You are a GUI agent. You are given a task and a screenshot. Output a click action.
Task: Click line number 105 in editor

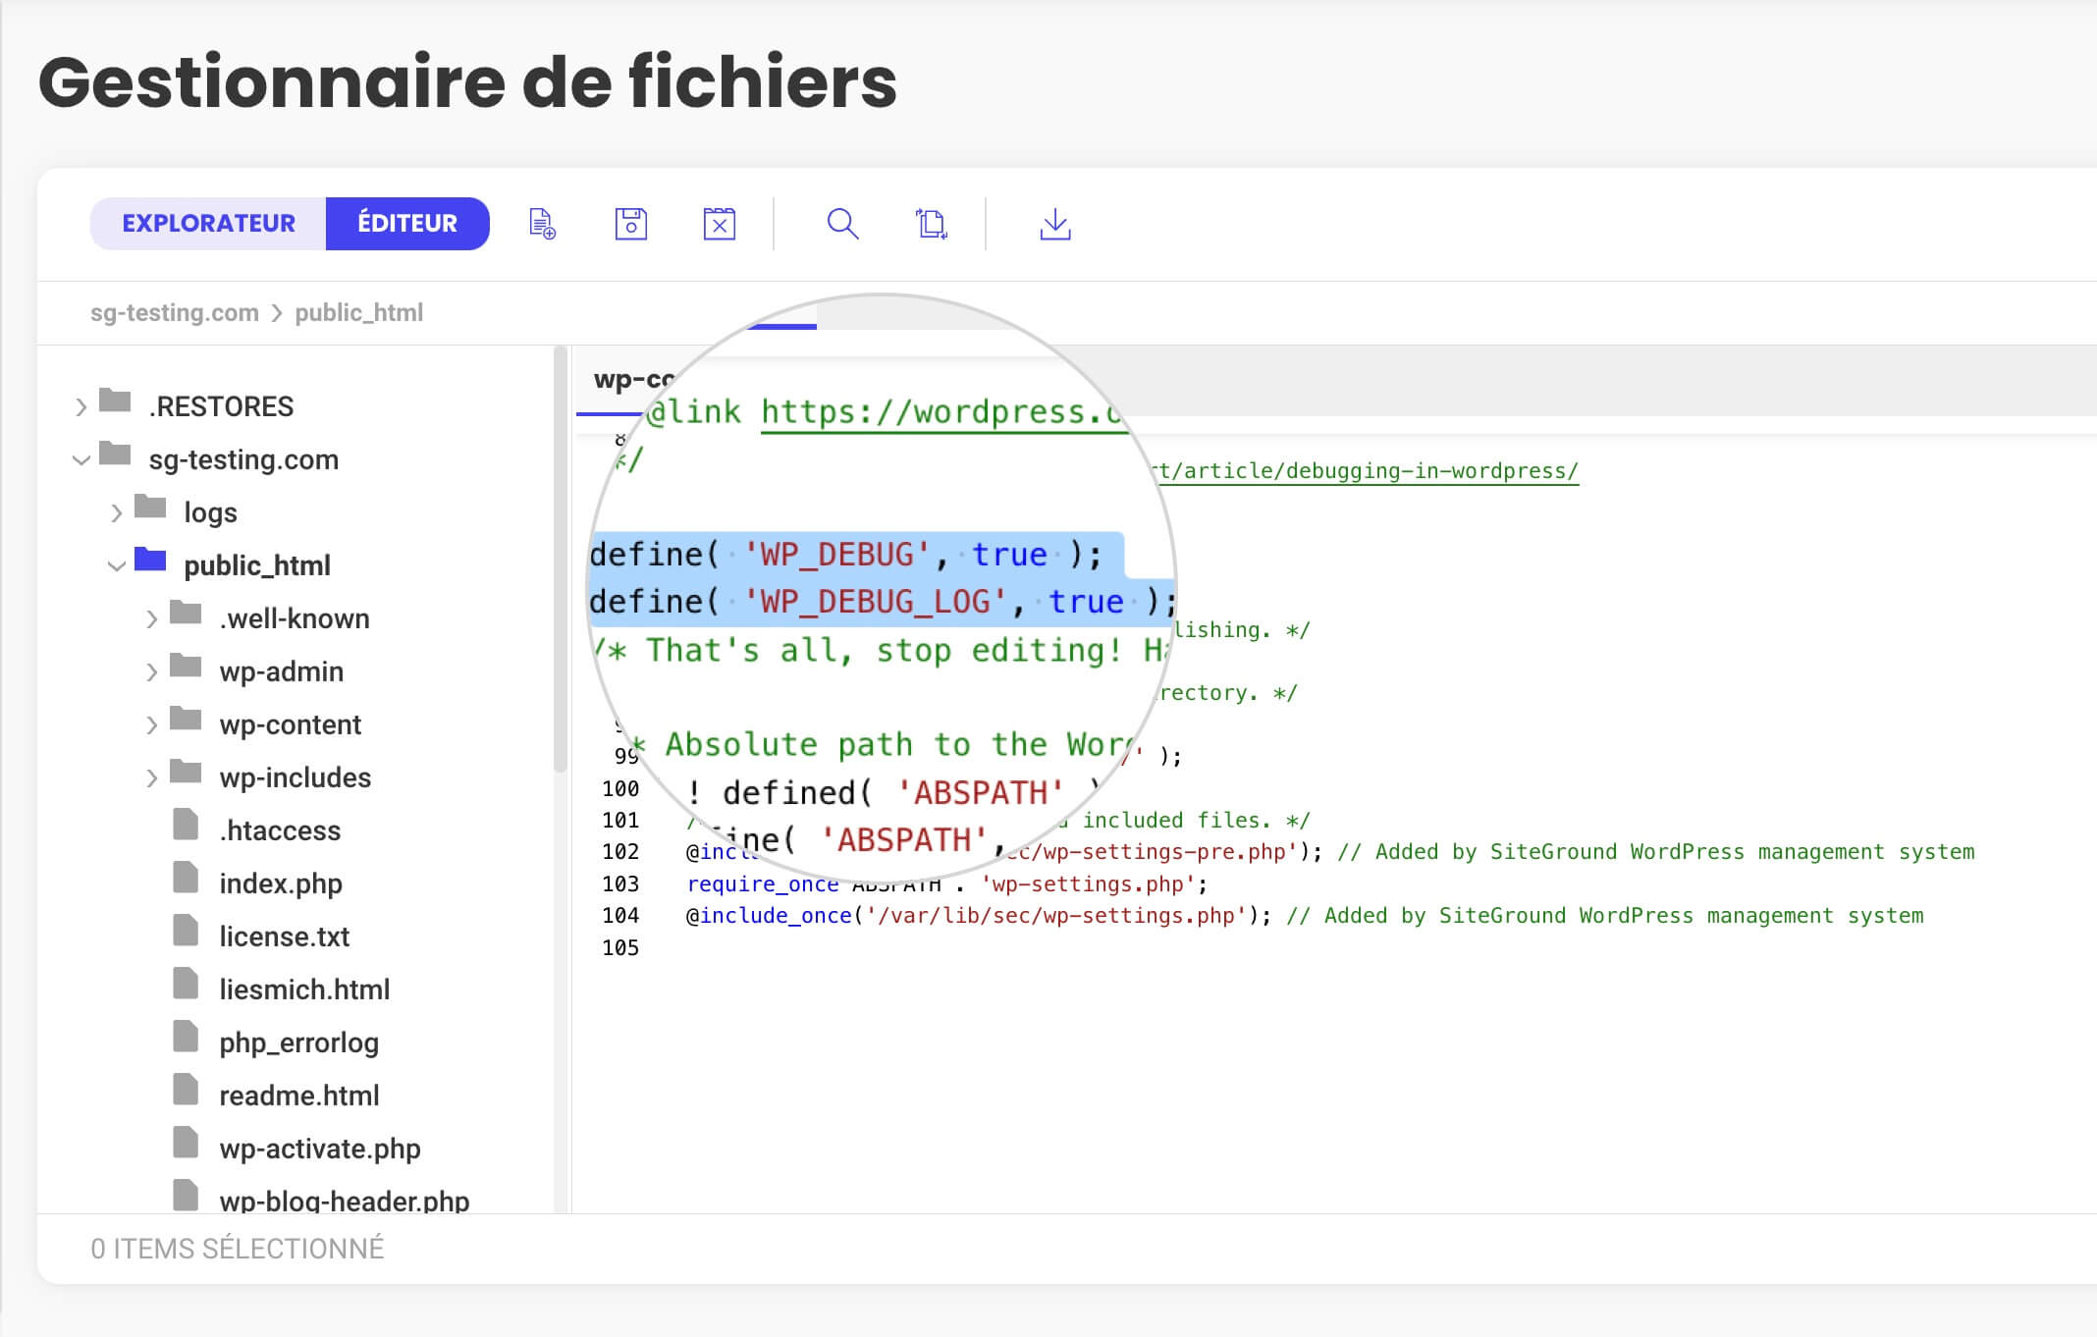(x=620, y=947)
